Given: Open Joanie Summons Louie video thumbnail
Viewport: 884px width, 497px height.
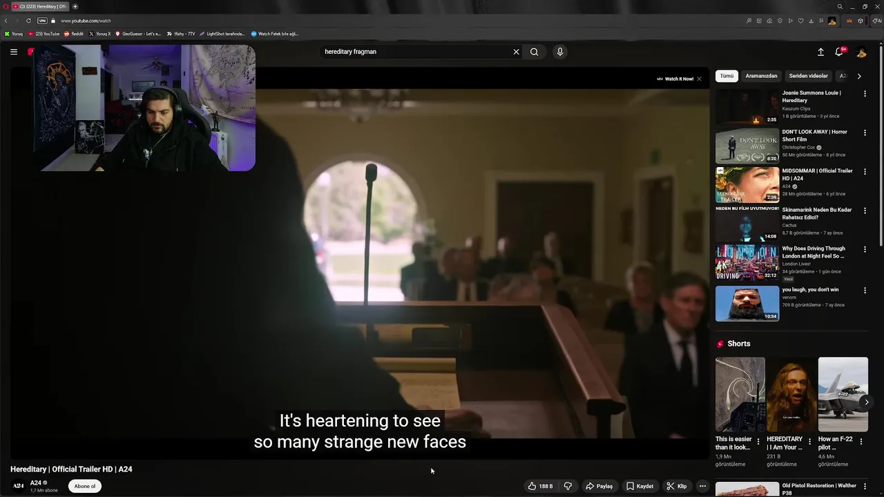Looking at the screenshot, I should (x=747, y=107).
